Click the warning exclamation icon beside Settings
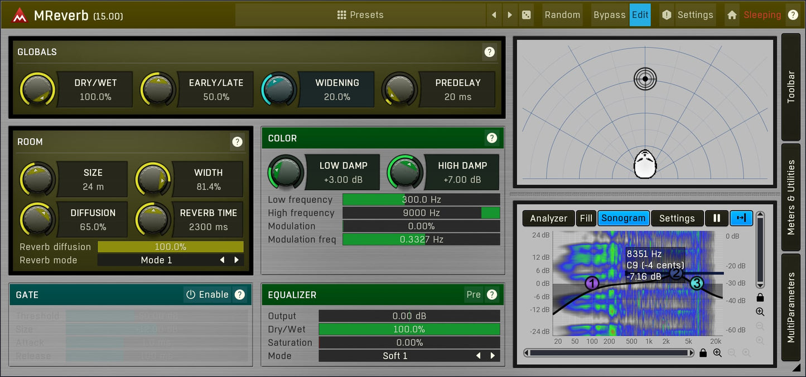Screen dimensions: 806x377 point(667,15)
